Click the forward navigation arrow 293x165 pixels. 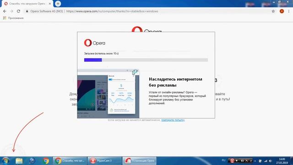click(11, 11)
